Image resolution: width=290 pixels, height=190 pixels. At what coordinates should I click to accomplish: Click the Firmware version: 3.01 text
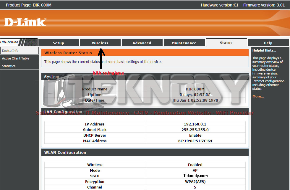264,5
